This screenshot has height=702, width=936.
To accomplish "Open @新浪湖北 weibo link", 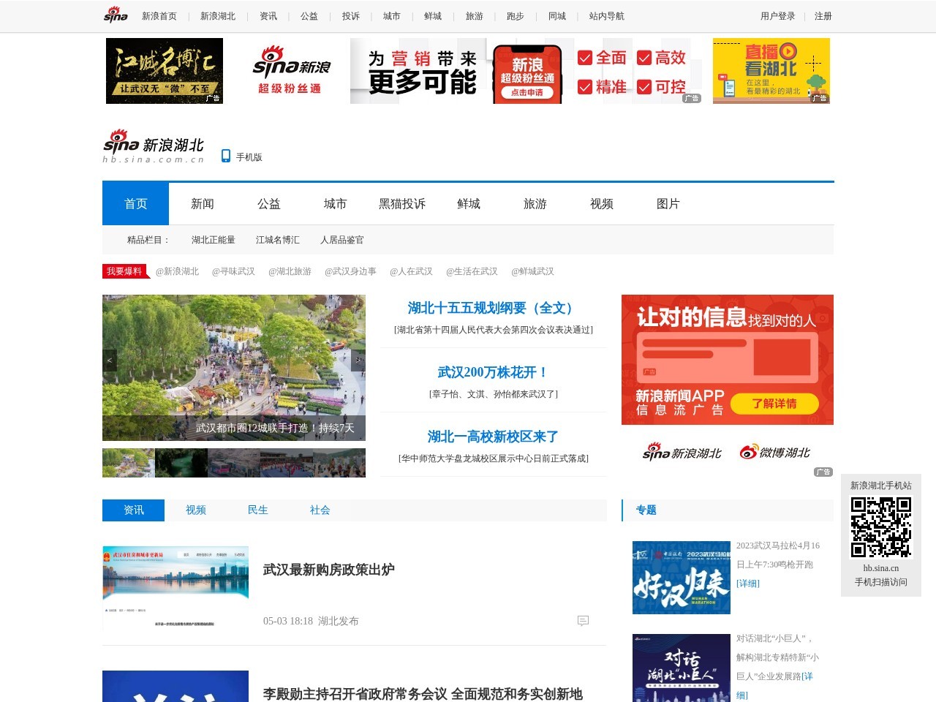I will (x=177, y=271).
